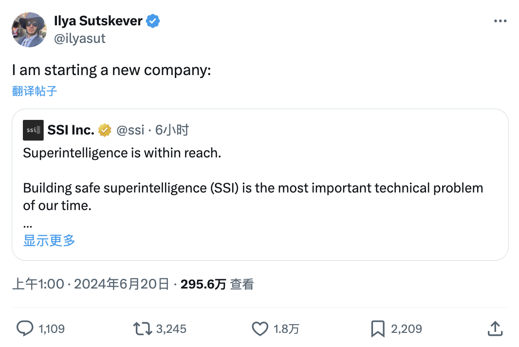This screenshot has height=347, width=519.
Task: Open the @ilyasut handle link
Action: [80, 39]
